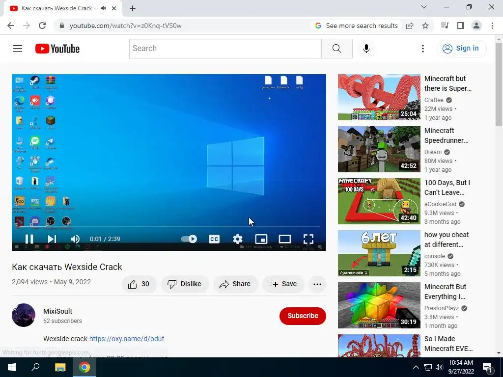The height and width of the screenshot is (377, 503).
Task: Open a new Chrome tab
Action: click(x=133, y=8)
